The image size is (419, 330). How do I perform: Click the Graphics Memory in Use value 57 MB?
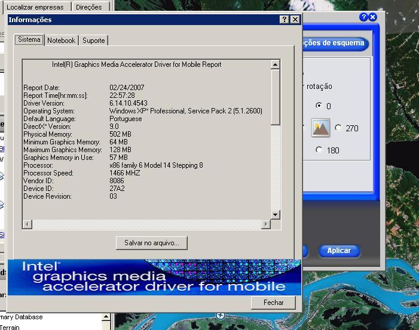tap(118, 158)
